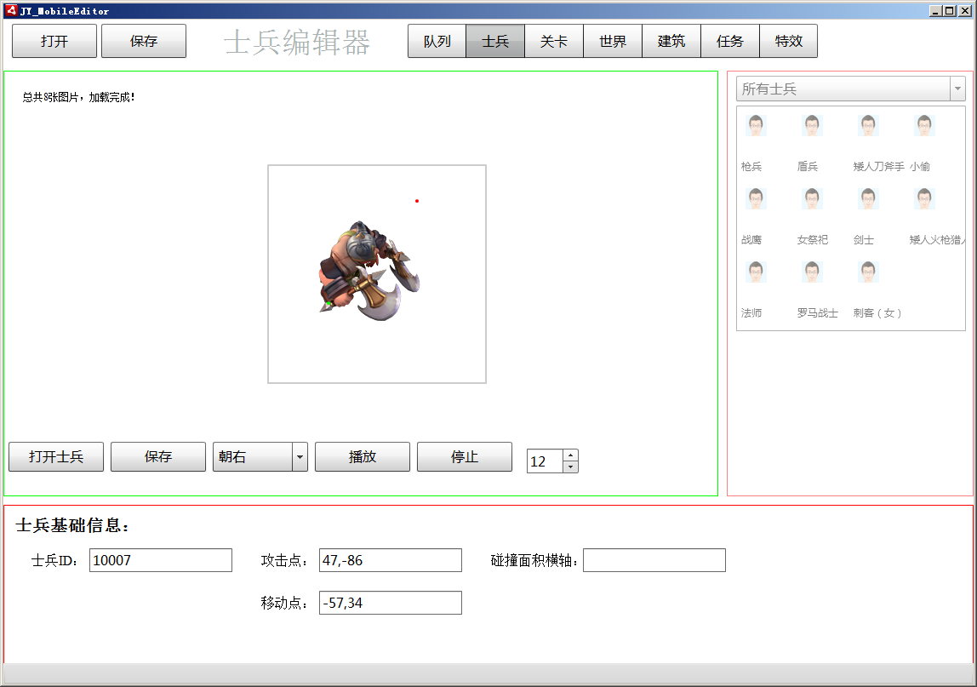Screen dimensions: 977x687
Task: Click the JT_MobileEditor title bar app icon
Action: point(11,10)
